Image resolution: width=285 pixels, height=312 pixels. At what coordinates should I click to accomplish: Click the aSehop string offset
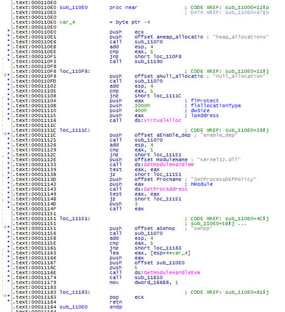[x=165, y=228]
